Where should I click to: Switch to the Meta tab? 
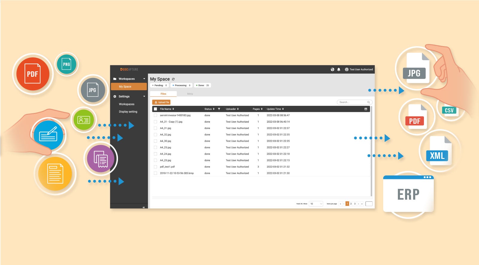190,94
